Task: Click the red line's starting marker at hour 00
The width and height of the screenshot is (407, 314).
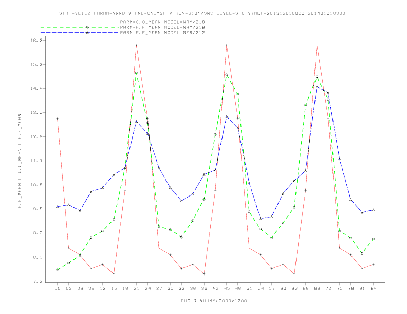Action: coord(58,119)
